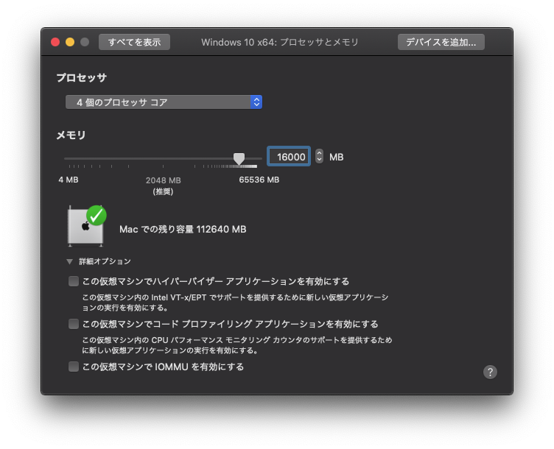
Task: Enable ハイパーバイザー アプリケーション checkbox
Action: (74, 281)
